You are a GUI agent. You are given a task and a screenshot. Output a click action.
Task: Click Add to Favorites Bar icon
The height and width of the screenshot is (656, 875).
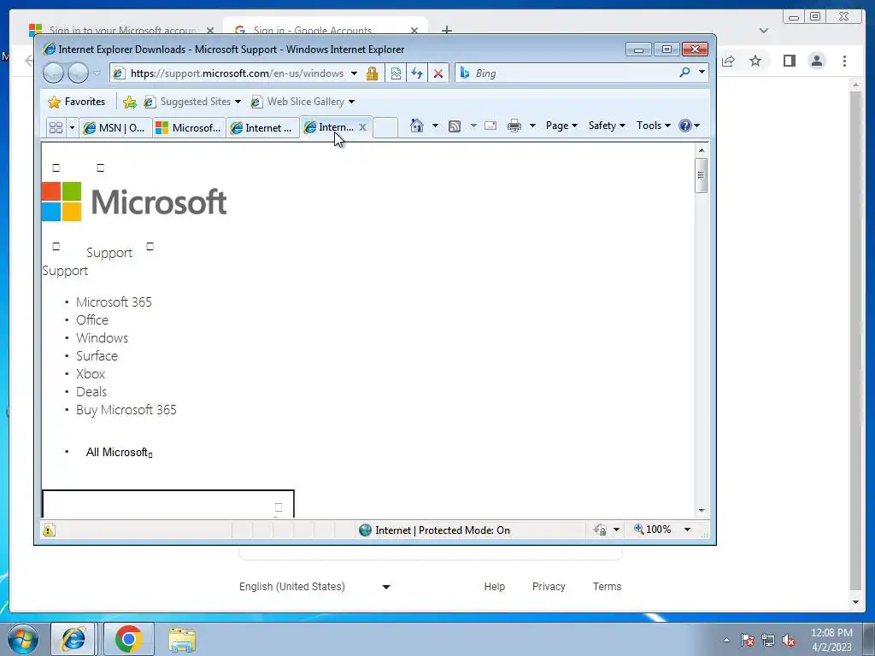coord(130,102)
